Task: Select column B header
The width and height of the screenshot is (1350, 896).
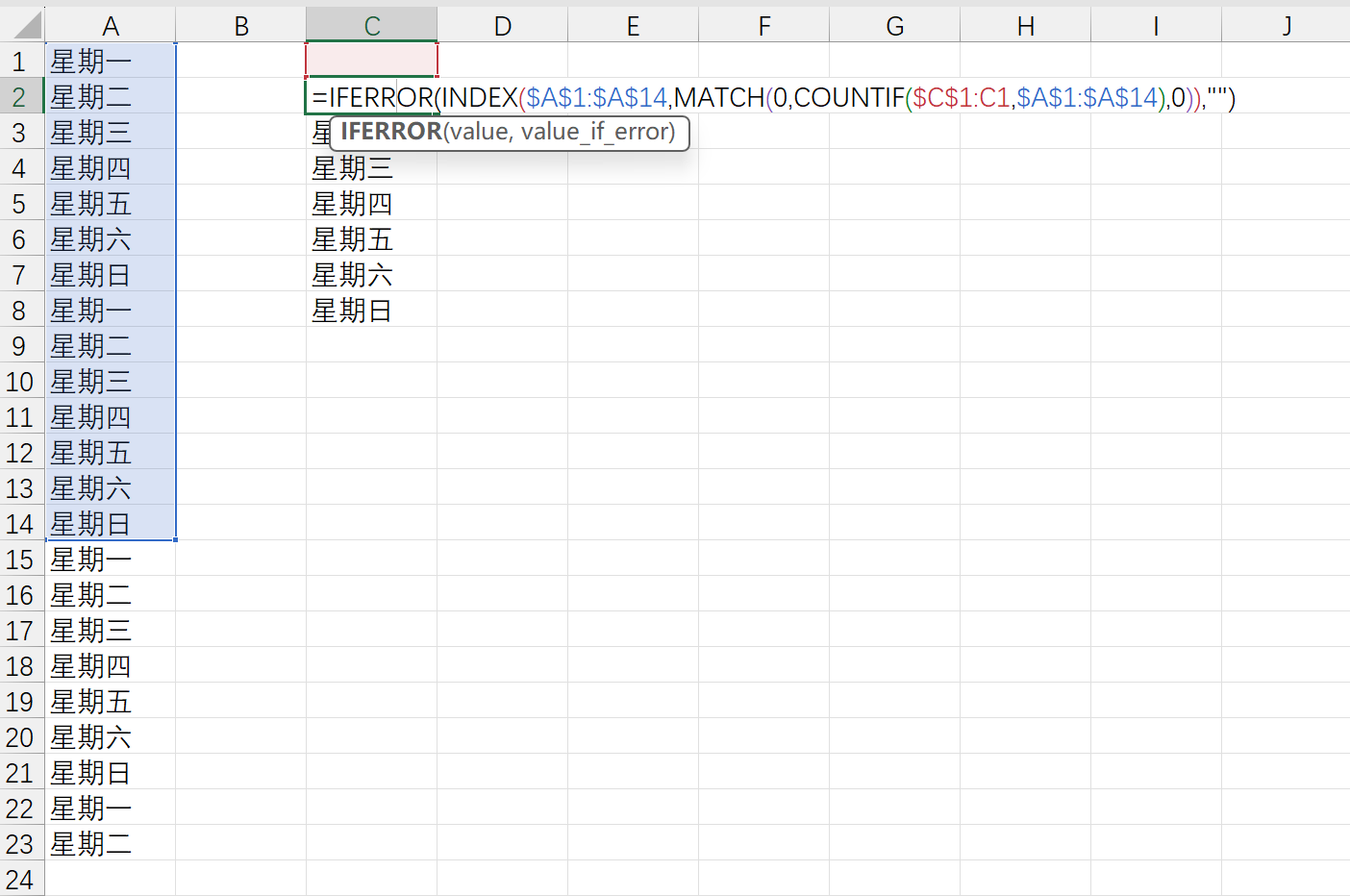Action: click(x=241, y=26)
